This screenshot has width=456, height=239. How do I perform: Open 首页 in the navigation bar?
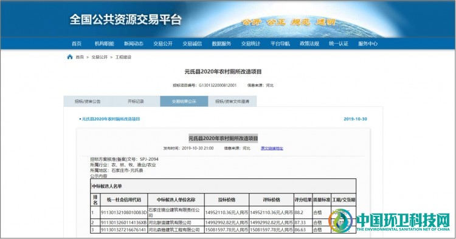[77, 44]
